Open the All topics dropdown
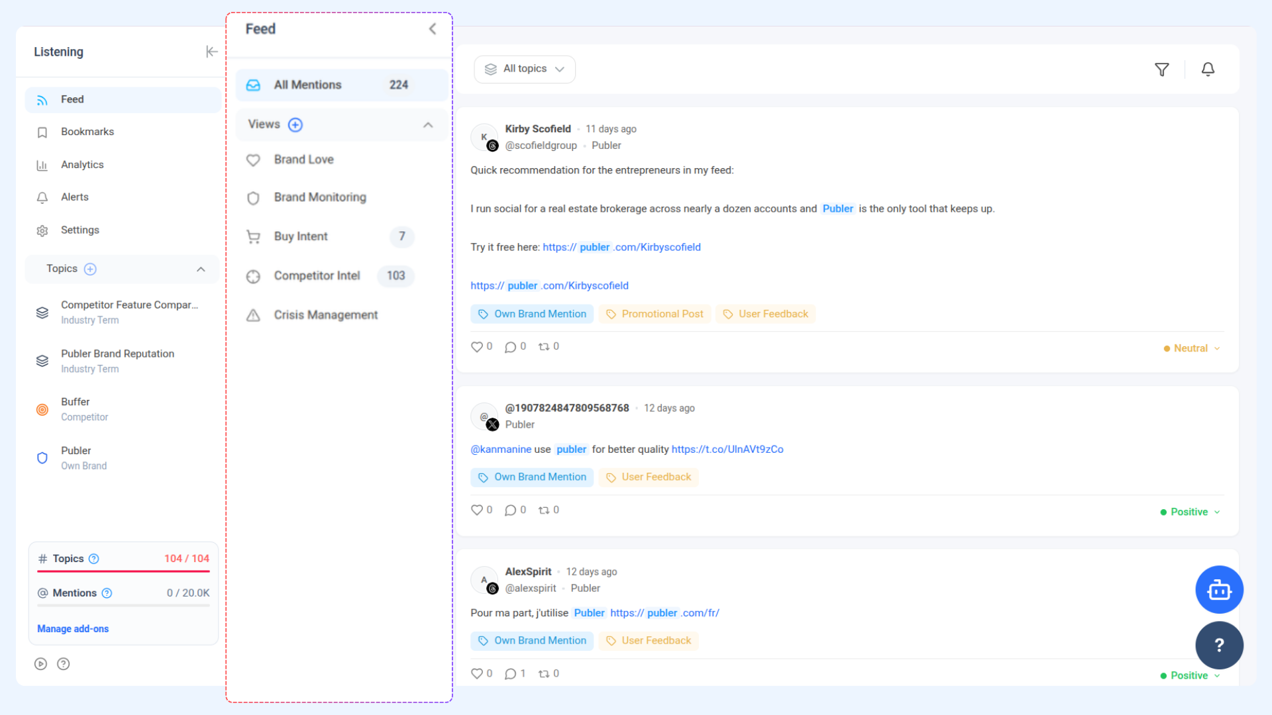 point(525,70)
